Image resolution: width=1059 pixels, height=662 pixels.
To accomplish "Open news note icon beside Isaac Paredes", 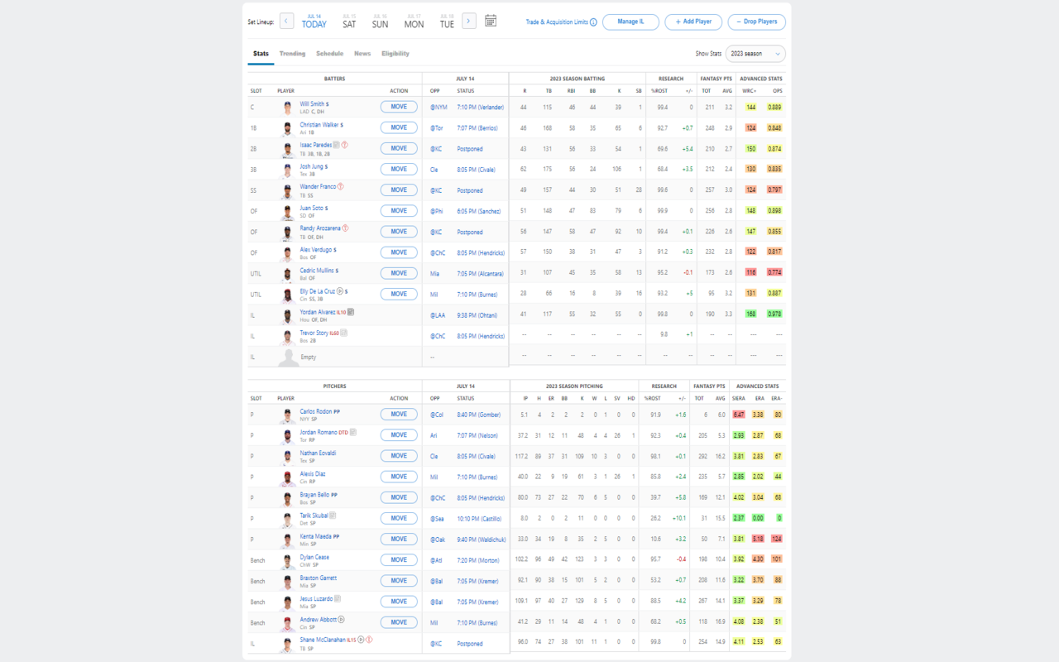I will click(337, 145).
